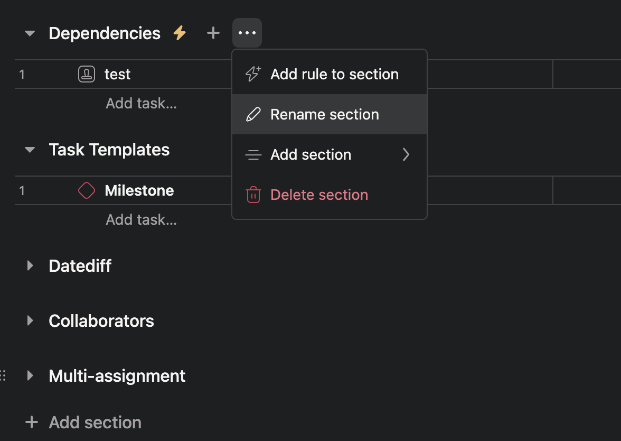Click Add section at the bottom

(x=83, y=422)
